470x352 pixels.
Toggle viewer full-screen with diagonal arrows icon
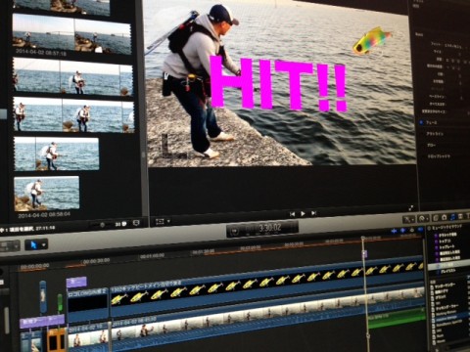[x=411, y=207]
